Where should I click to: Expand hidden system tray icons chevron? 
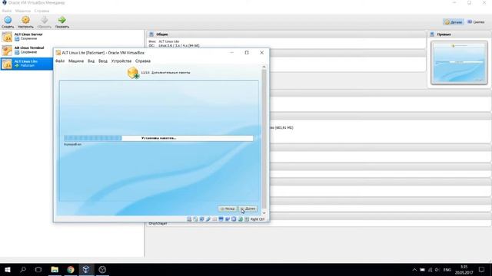[x=414, y=270]
